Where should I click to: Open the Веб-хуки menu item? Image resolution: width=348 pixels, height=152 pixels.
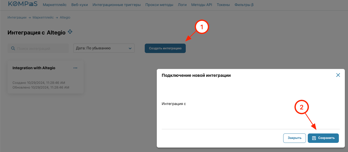pyautogui.click(x=79, y=5)
